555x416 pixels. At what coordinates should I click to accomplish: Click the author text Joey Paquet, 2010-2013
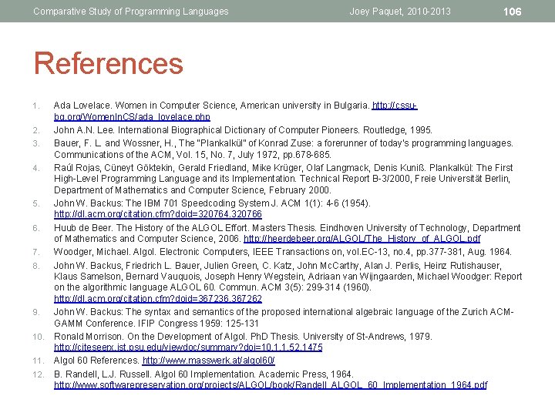400,12
